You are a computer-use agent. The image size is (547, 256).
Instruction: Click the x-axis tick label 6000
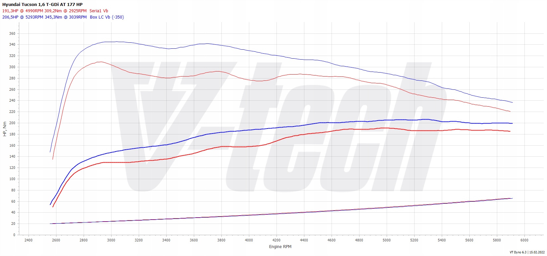tap(524, 240)
